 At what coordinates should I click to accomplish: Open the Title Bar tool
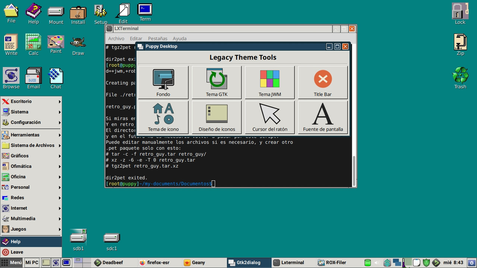(x=323, y=83)
